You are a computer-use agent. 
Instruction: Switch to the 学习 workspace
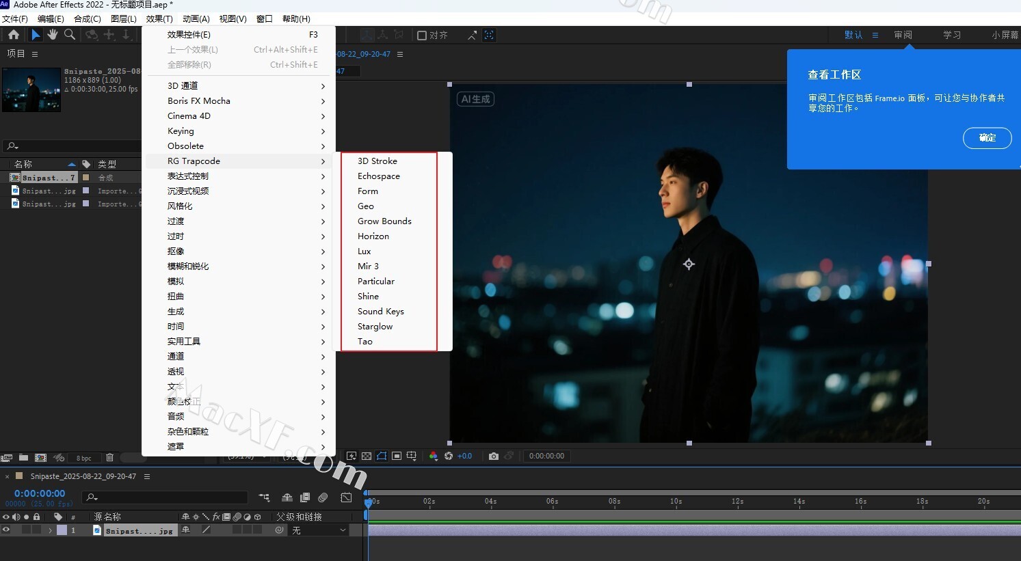(x=952, y=35)
